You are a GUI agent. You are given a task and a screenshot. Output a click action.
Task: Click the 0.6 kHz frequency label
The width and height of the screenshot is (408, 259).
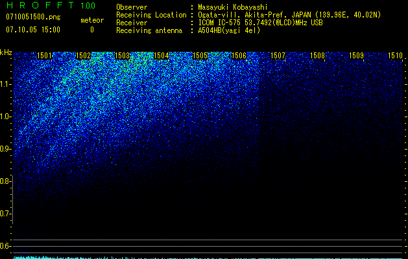click(x=5, y=246)
